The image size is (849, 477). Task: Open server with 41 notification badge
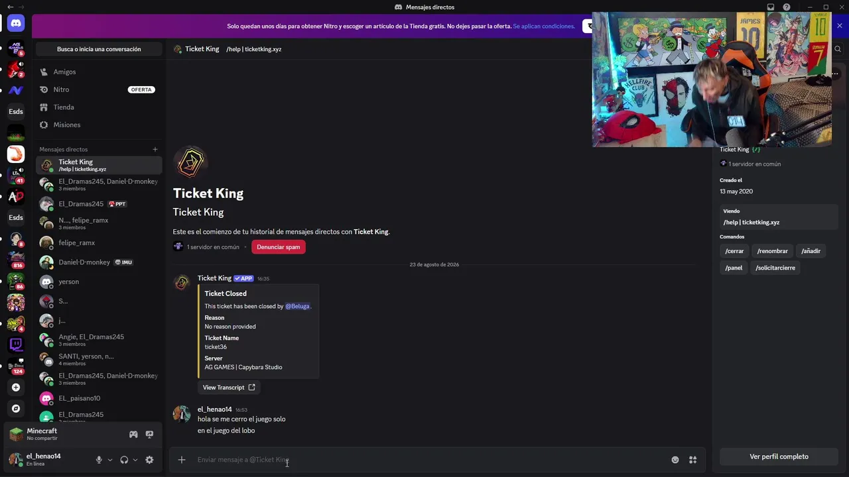click(16, 175)
